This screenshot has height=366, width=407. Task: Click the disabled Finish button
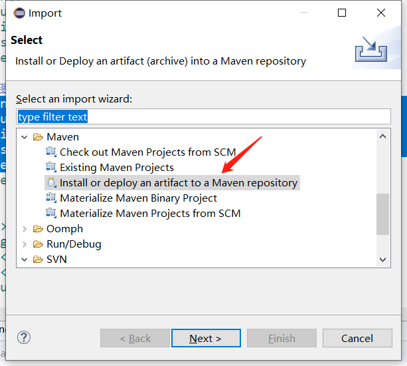[282, 338]
